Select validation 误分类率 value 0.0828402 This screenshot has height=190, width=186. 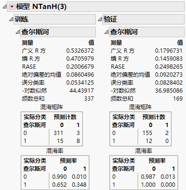coord(169,83)
